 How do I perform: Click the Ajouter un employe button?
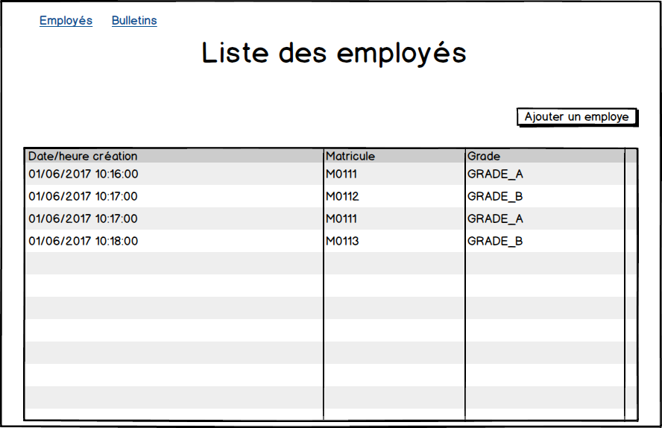(577, 116)
